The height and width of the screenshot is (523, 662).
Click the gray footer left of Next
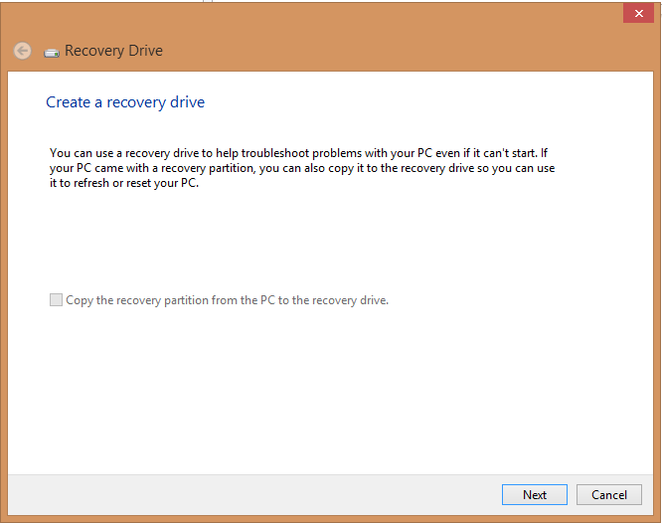[248, 494]
